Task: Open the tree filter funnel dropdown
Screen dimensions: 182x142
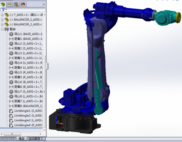Action: tap(4, 10)
